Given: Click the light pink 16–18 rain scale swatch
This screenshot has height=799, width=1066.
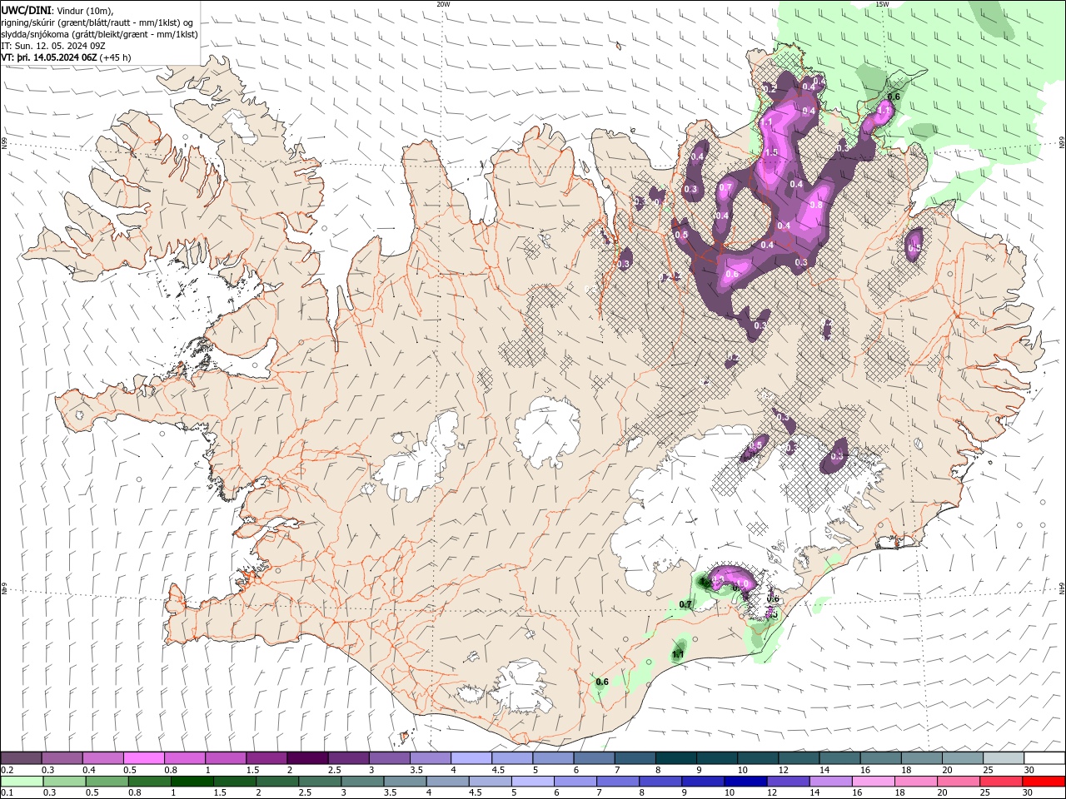Looking at the screenshot, I should coord(873,782).
